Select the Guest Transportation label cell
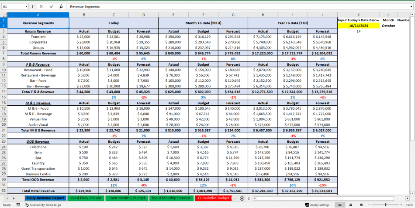This screenshot has width=415, height=208. pyautogui.click(x=38, y=168)
